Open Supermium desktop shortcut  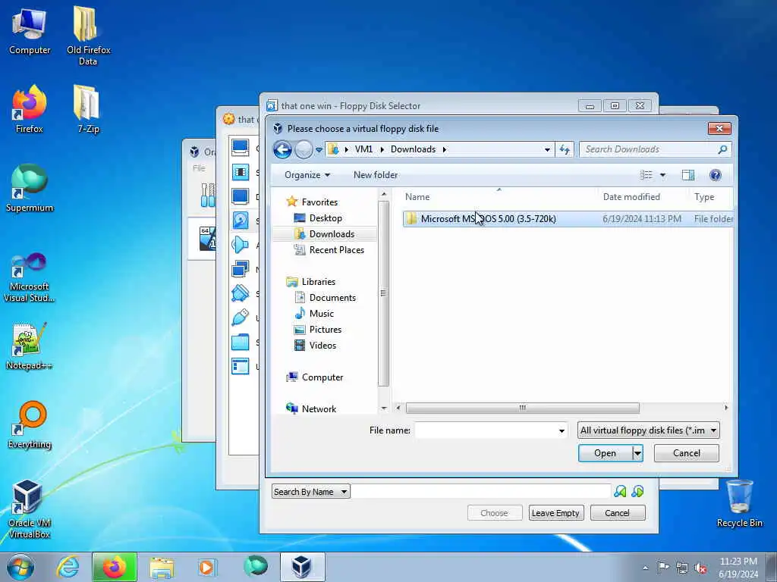pyautogui.click(x=30, y=189)
